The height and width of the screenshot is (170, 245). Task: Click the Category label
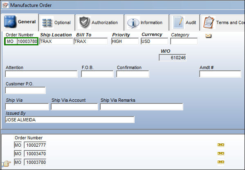[x=180, y=35]
